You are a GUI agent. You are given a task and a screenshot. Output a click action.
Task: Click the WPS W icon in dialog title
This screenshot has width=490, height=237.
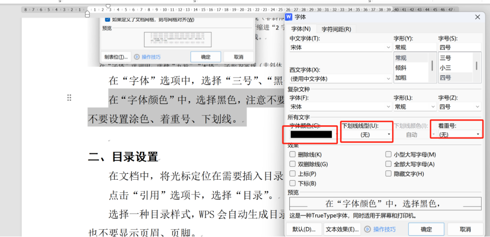(289, 17)
